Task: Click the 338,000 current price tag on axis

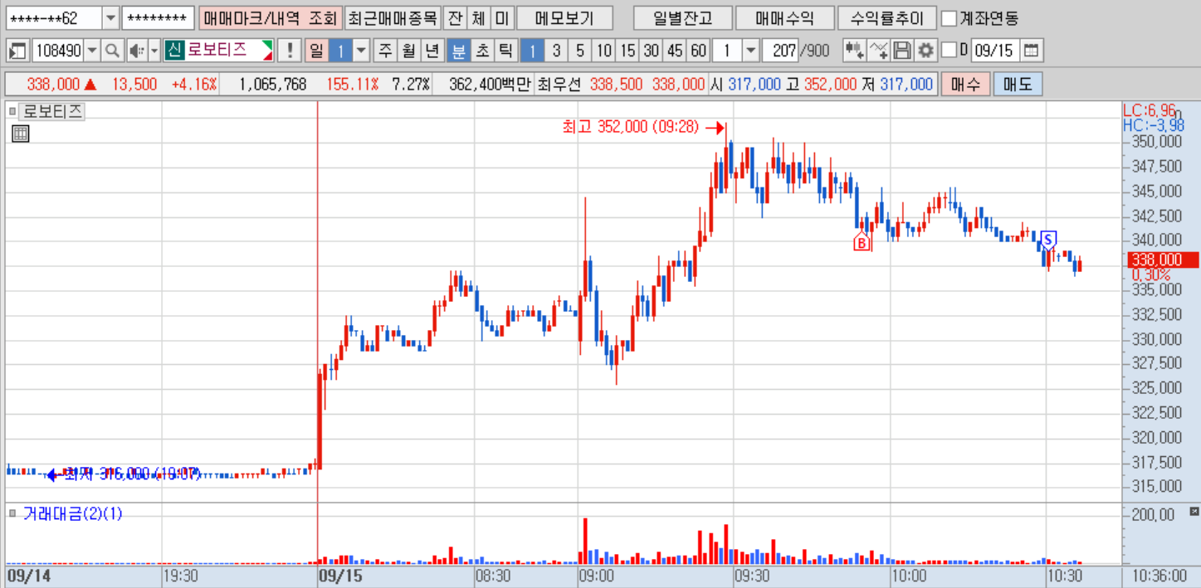Action: click(x=1163, y=260)
